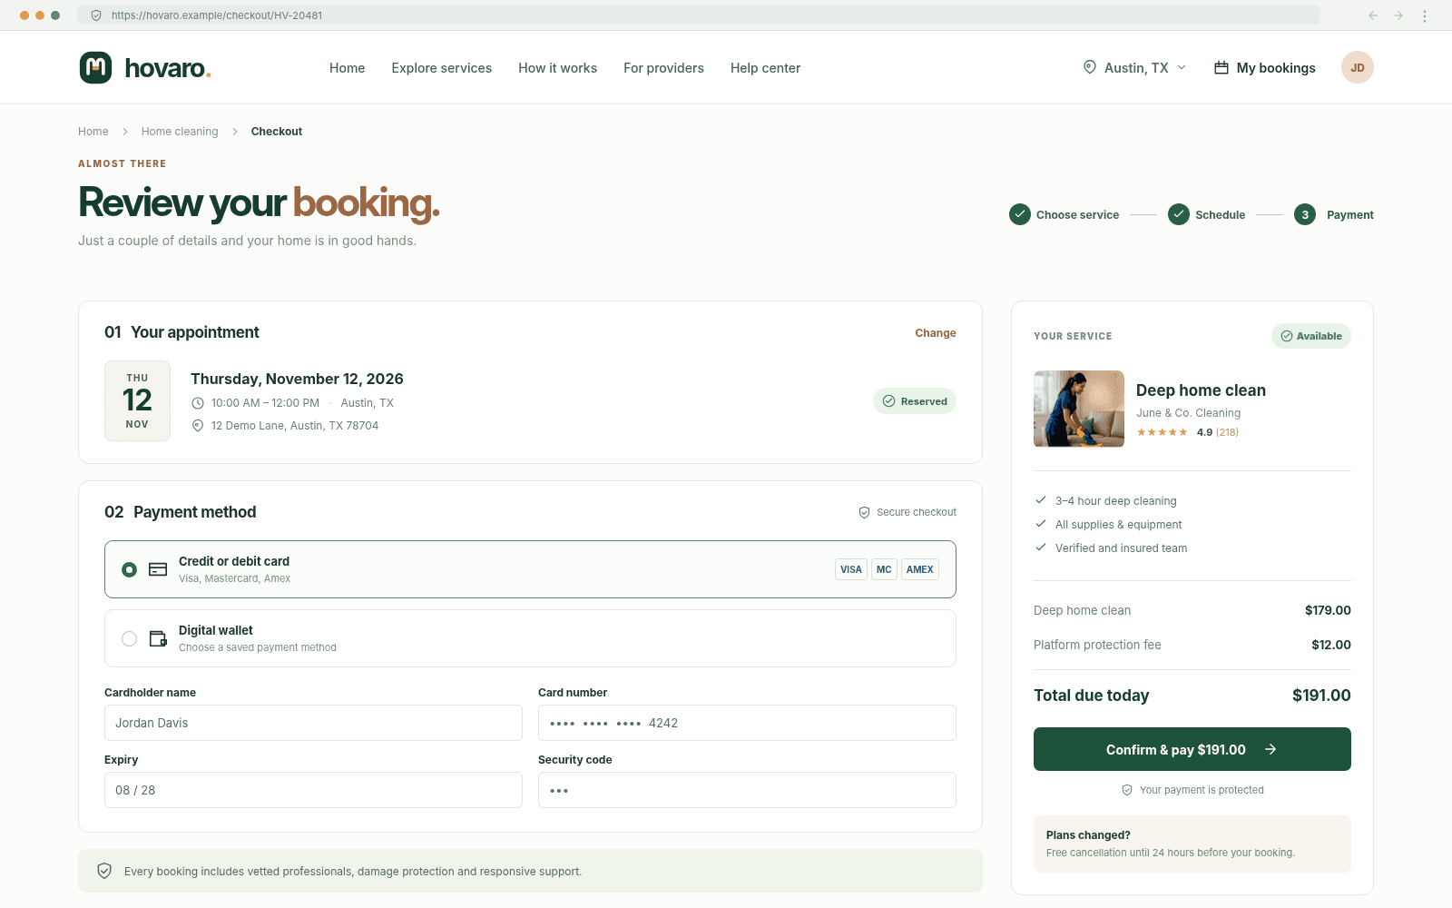The image size is (1452, 908).
Task: Click the Change appointment link
Action: tap(936, 333)
